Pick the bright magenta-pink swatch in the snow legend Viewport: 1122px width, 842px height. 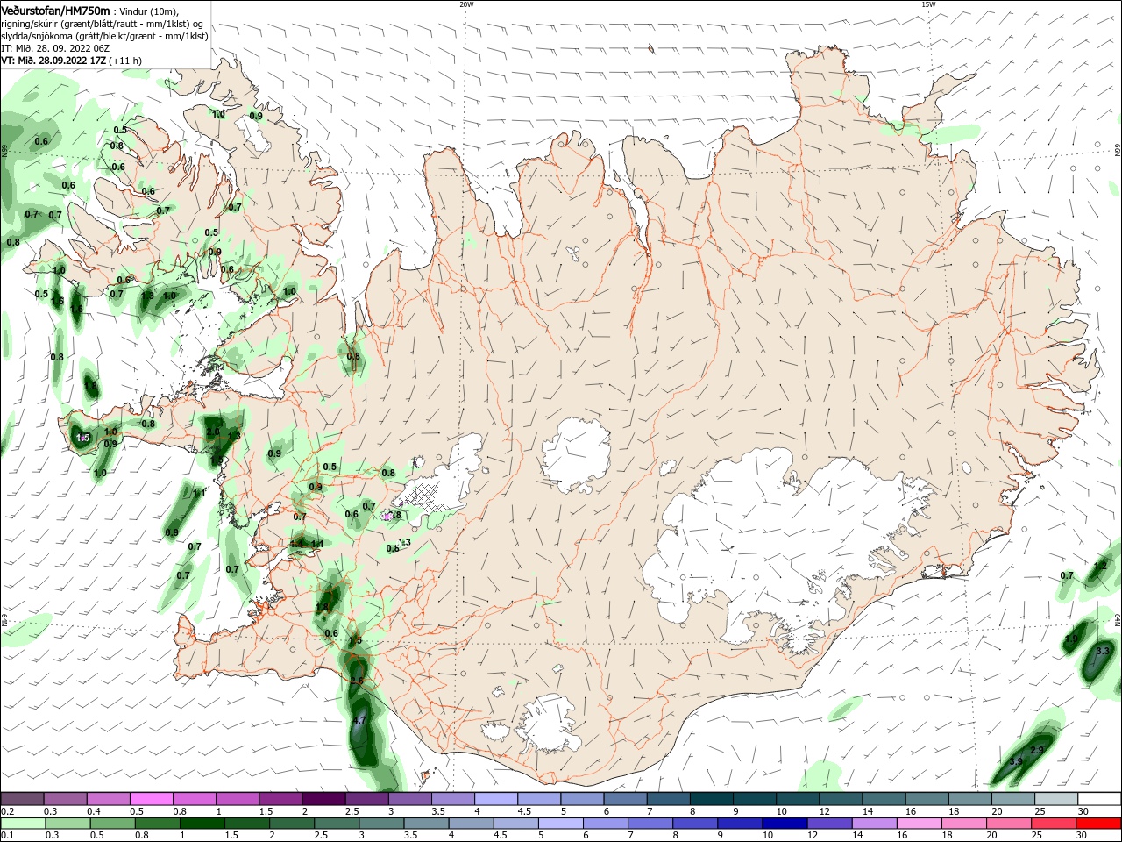pyautogui.click(x=151, y=798)
